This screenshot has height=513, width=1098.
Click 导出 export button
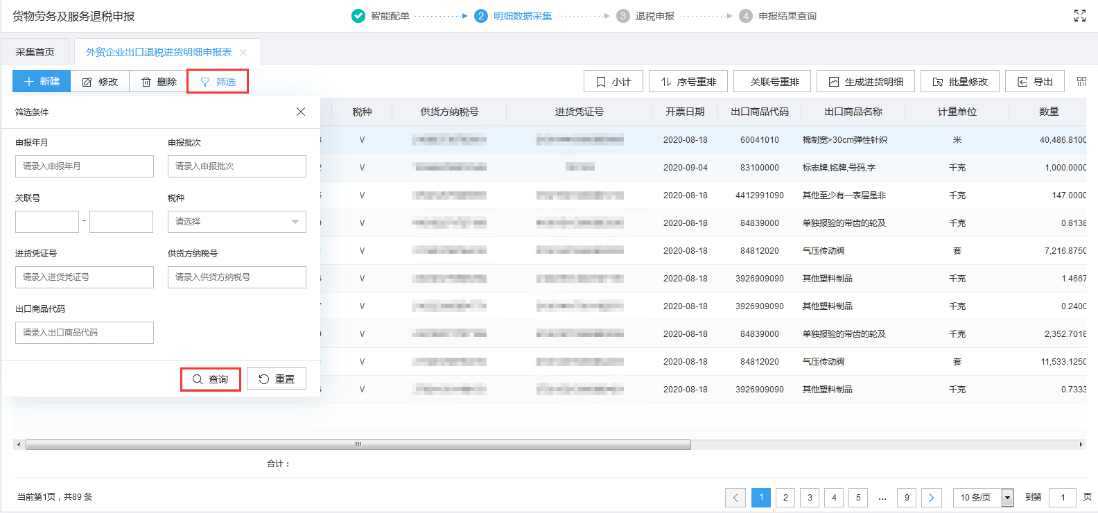pos(1035,82)
